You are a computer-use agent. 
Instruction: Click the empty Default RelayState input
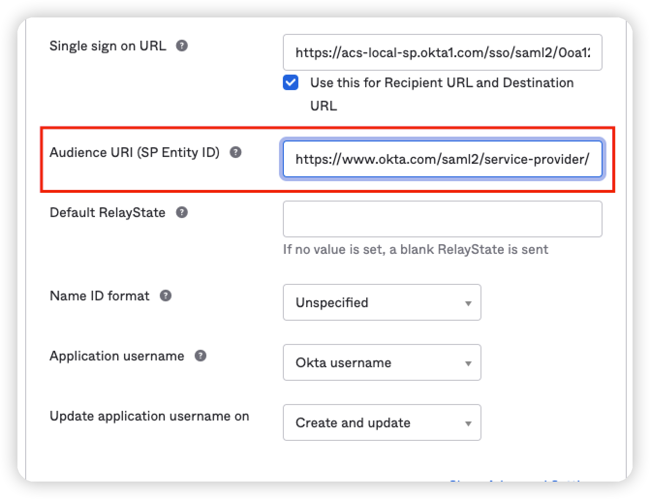pyautogui.click(x=442, y=219)
